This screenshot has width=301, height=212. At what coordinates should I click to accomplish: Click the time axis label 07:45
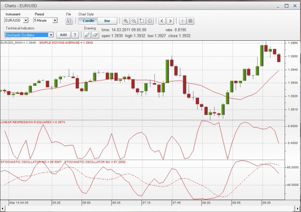(x=176, y=203)
